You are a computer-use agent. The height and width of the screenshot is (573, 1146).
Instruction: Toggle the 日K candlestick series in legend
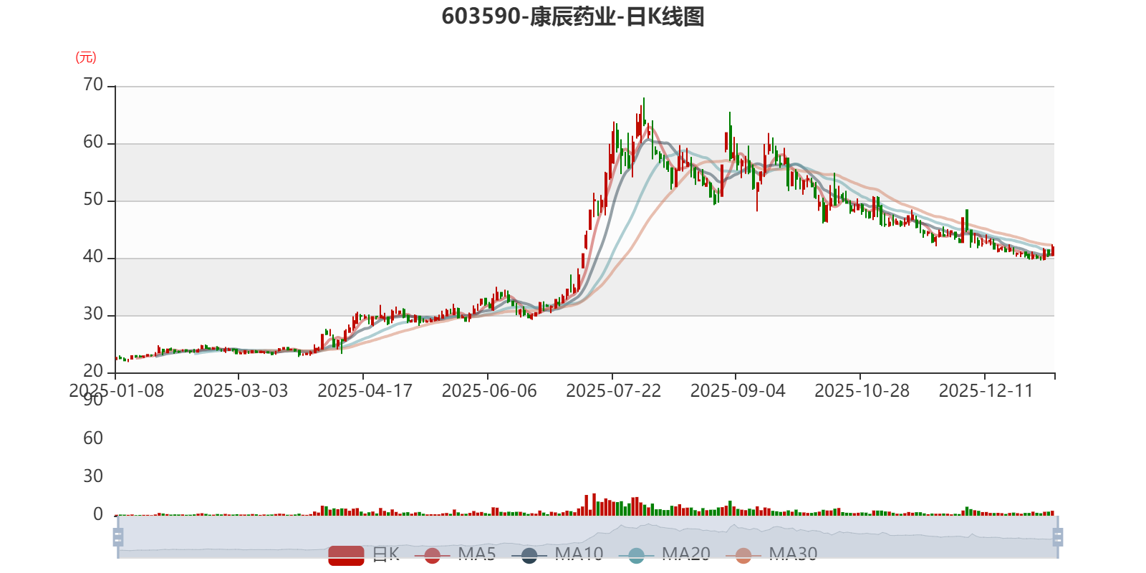tap(364, 554)
